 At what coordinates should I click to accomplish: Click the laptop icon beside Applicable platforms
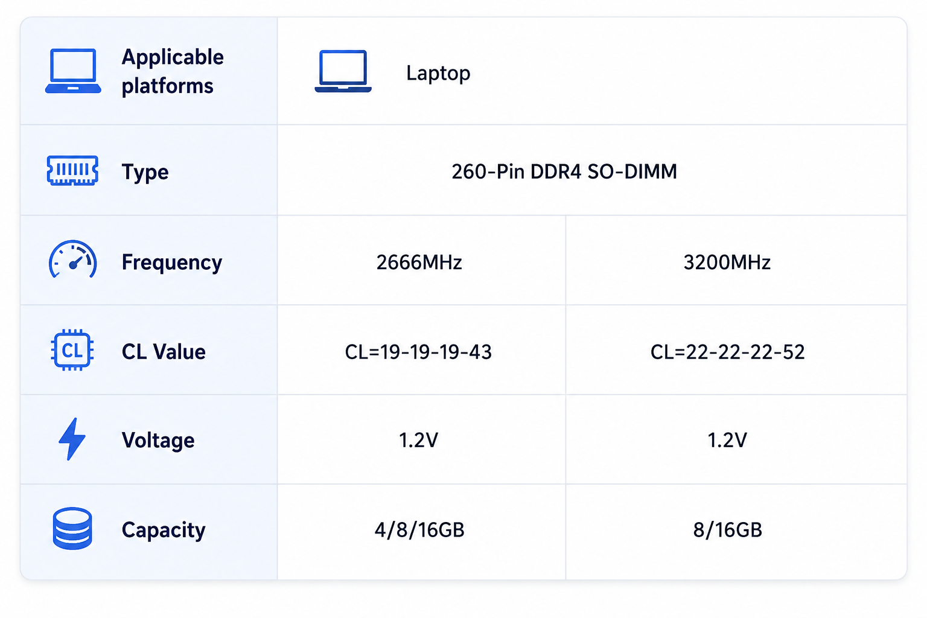[73, 71]
